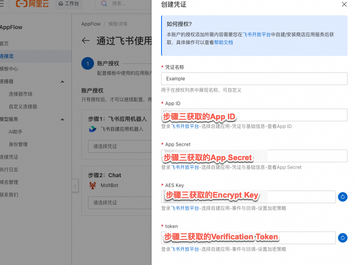Focus the App ID input field

click(254, 115)
